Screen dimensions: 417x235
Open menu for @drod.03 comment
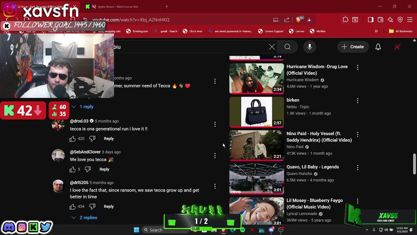[x=215, y=124]
